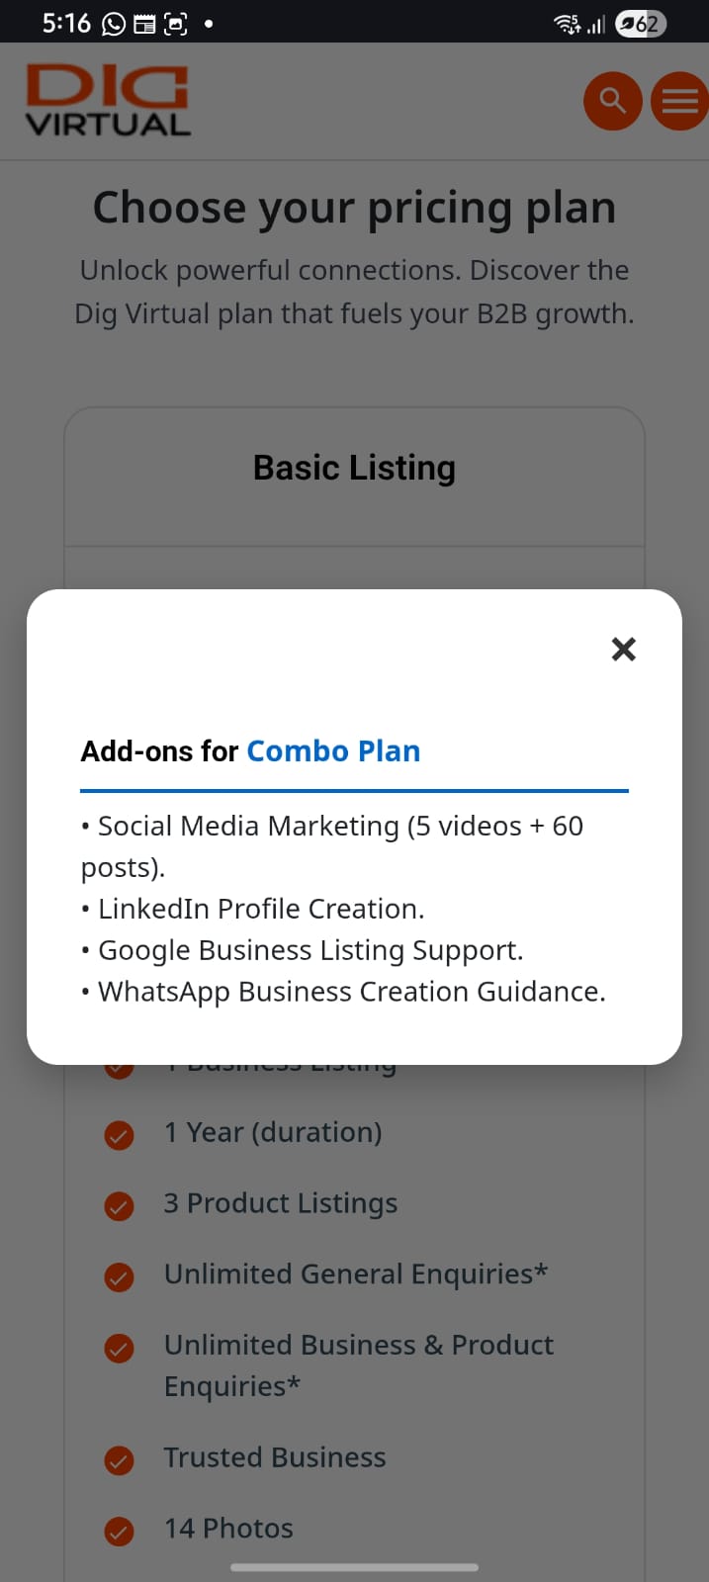The image size is (709, 1582).
Task: Open the hamburger menu
Action: (x=679, y=101)
